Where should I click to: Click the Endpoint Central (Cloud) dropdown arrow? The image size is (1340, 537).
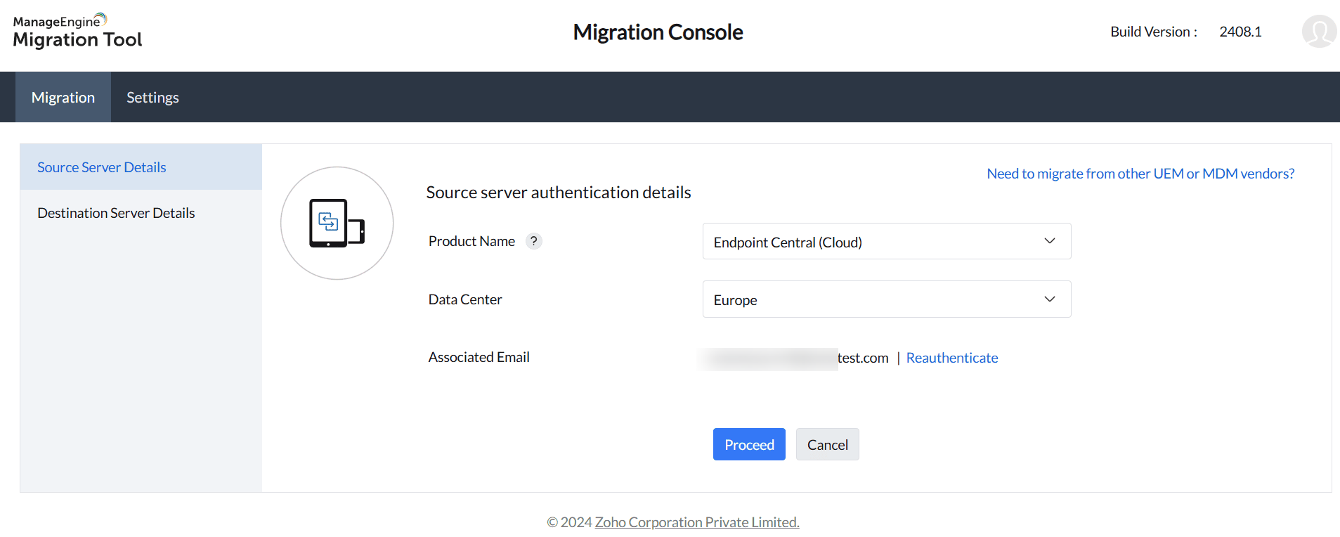pyautogui.click(x=1049, y=241)
